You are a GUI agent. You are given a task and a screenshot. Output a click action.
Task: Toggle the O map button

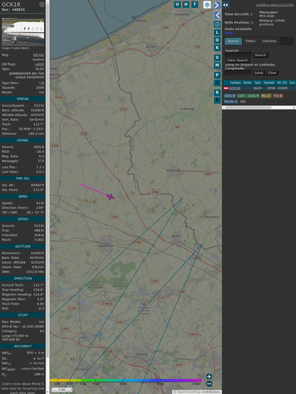[x=217, y=40]
